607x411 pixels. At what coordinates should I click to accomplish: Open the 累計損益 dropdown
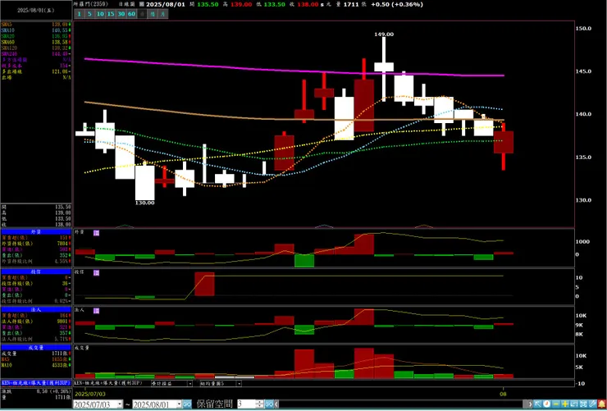click(x=190, y=384)
